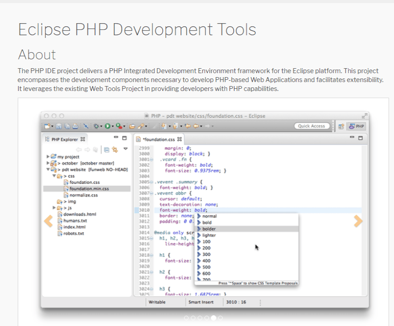Close the foundation.css editor tab
394x326 pixels.
180,139
